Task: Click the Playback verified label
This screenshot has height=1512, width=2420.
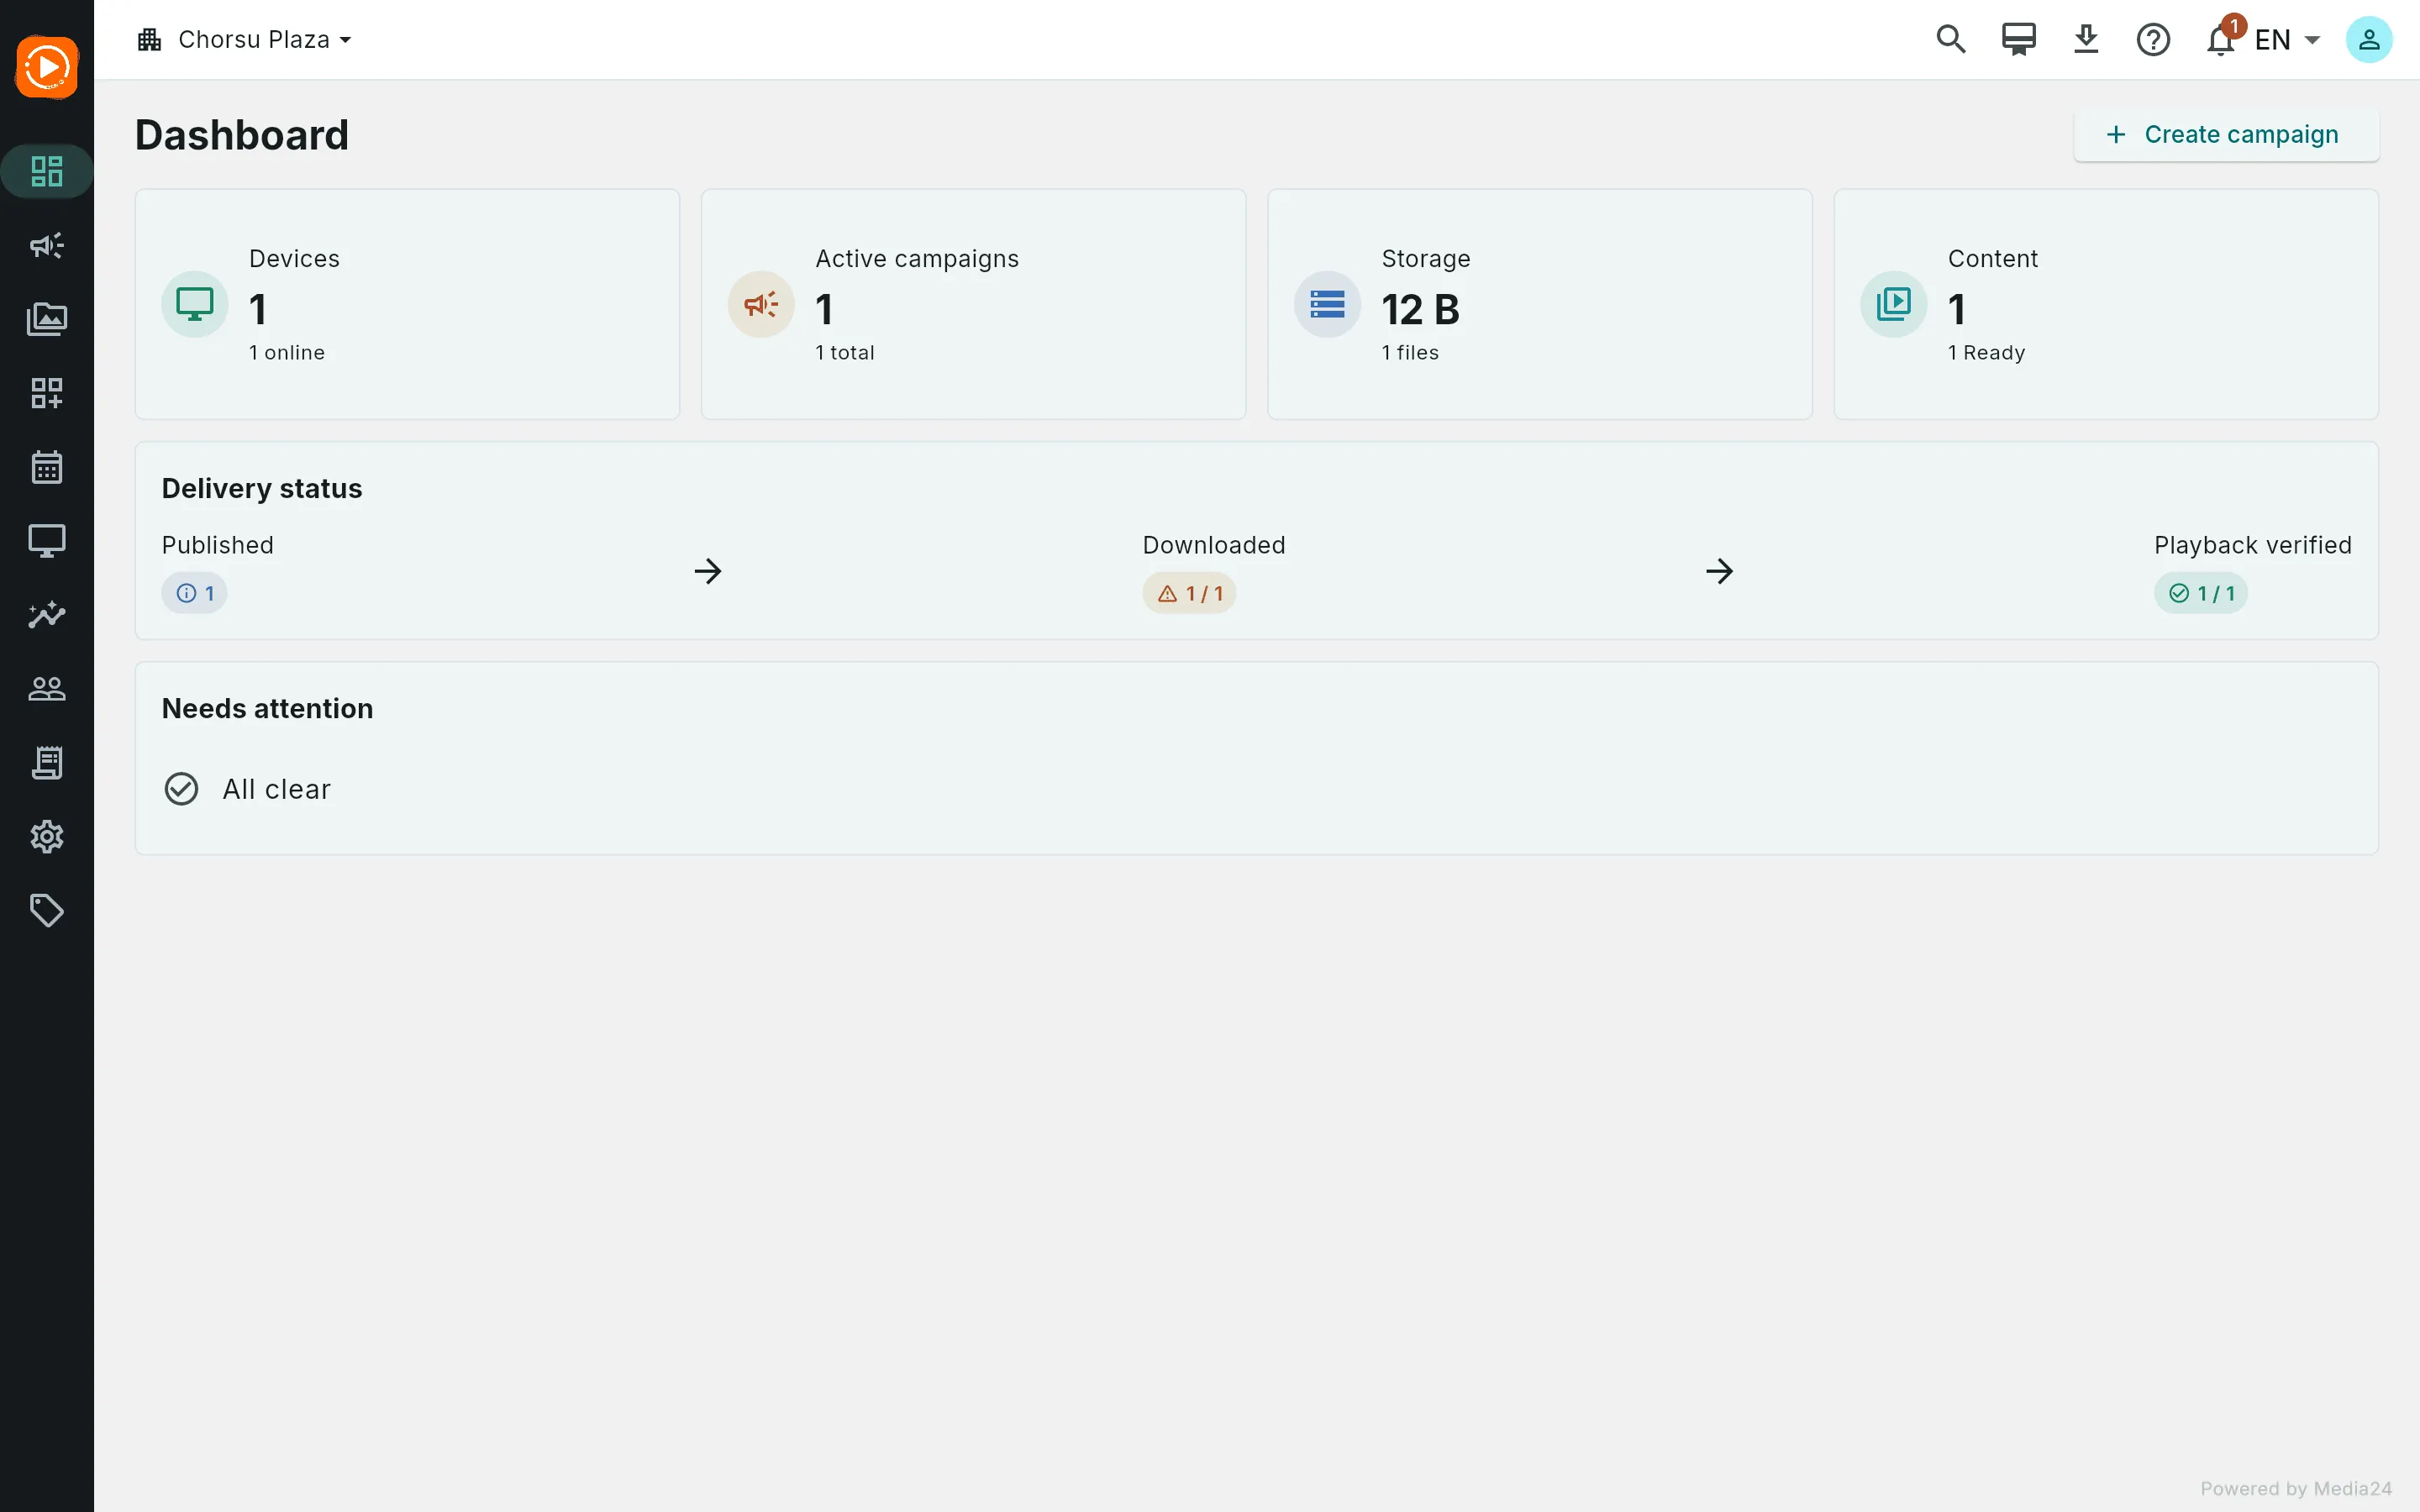Action: coord(2252,545)
